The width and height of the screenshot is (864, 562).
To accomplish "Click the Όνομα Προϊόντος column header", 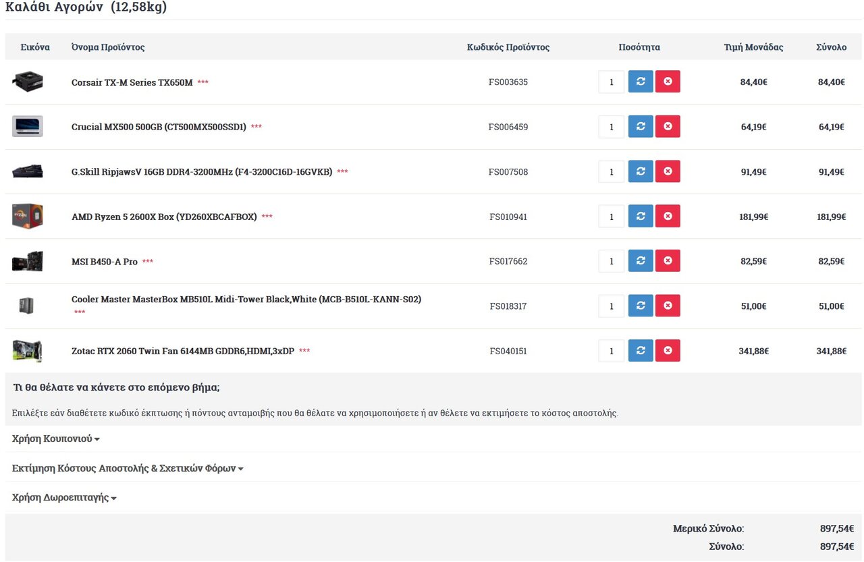I will 108,47.
